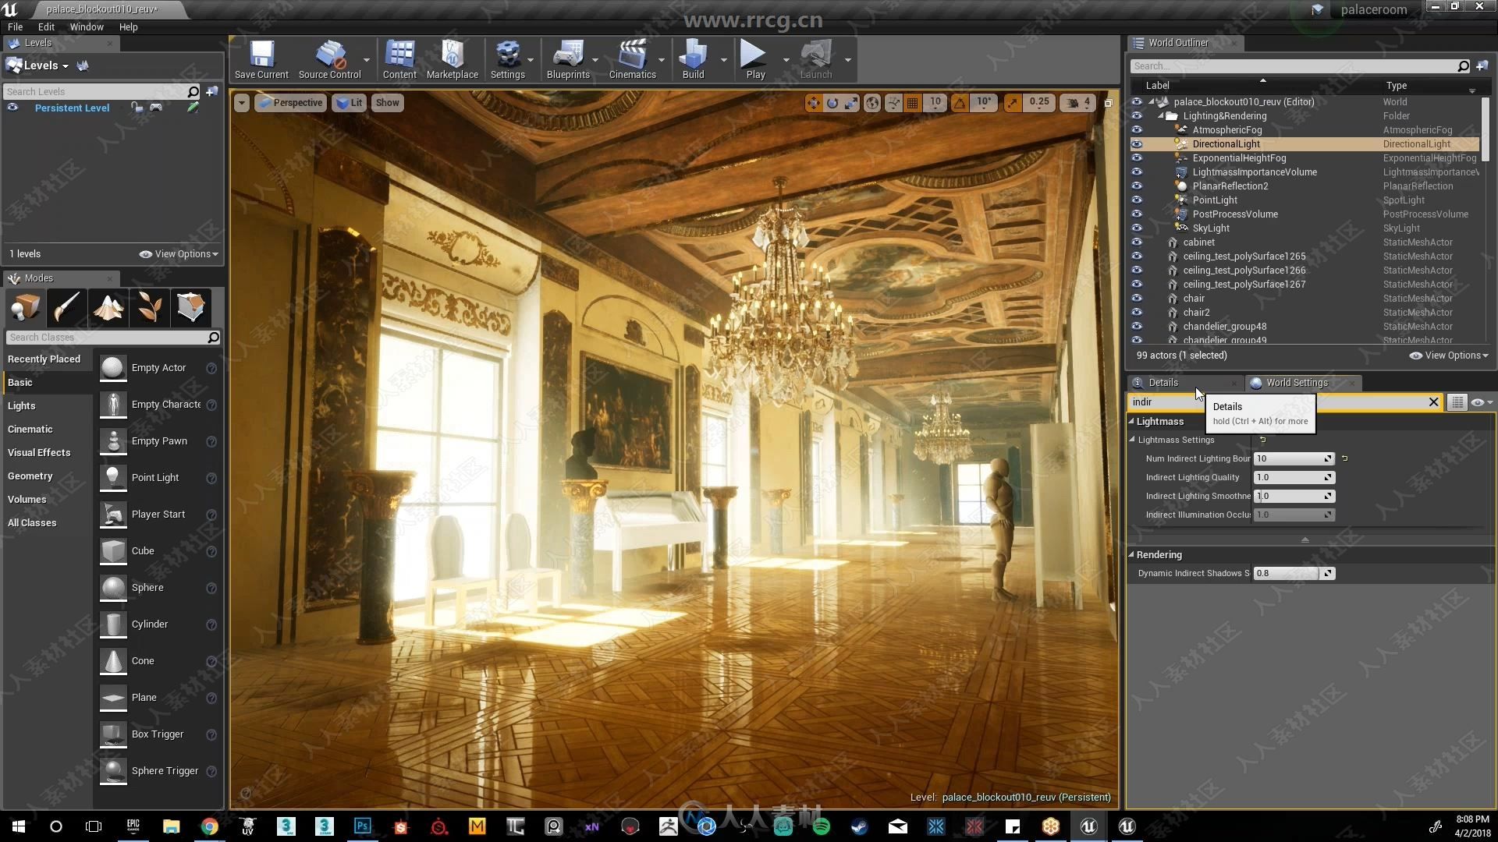Collapse the Rendering section
Image resolution: width=1498 pixels, height=842 pixels.
1131,554
